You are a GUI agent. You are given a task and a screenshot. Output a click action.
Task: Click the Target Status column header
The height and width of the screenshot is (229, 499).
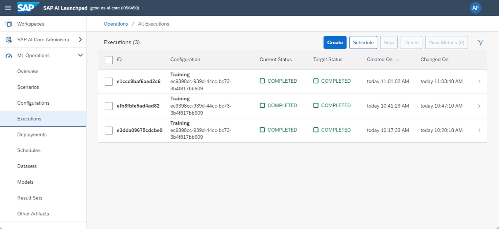[x=328, y=60]
